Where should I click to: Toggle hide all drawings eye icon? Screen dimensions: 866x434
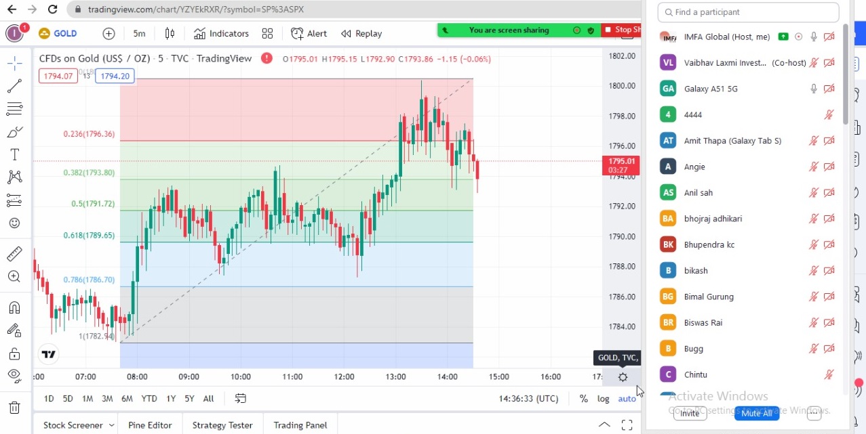(14, 376)
